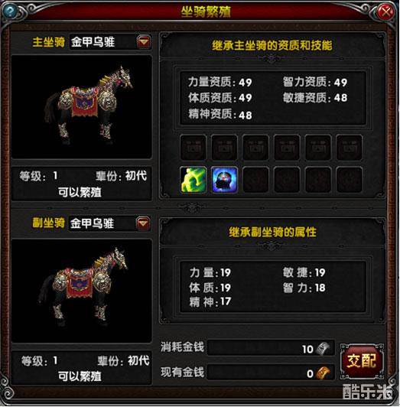Click the 现有金钱 current money field

[271, 373]
